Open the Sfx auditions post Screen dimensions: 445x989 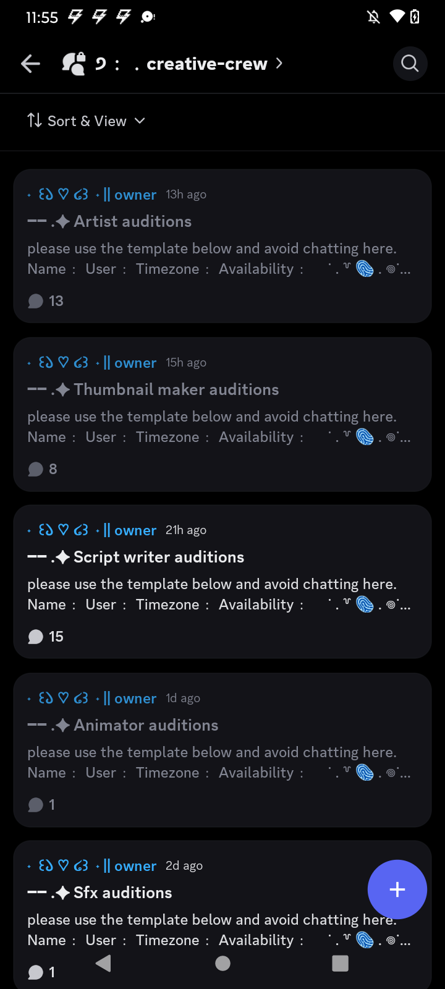123,893
